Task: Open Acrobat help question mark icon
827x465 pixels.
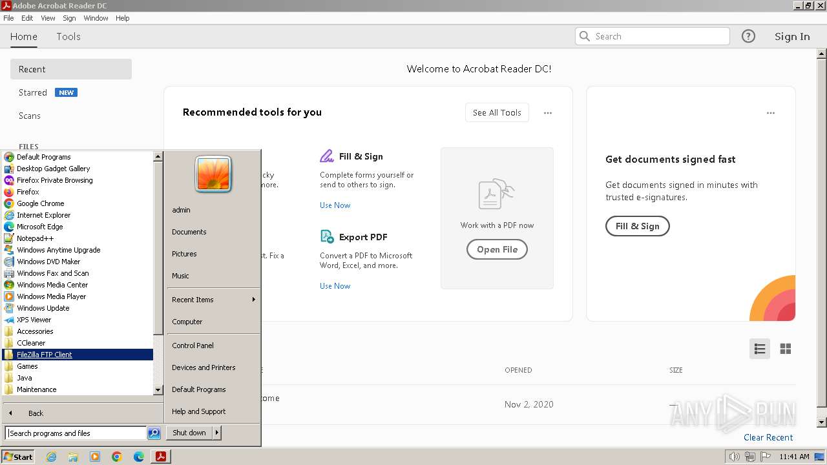Action: (x=748, y=36)
